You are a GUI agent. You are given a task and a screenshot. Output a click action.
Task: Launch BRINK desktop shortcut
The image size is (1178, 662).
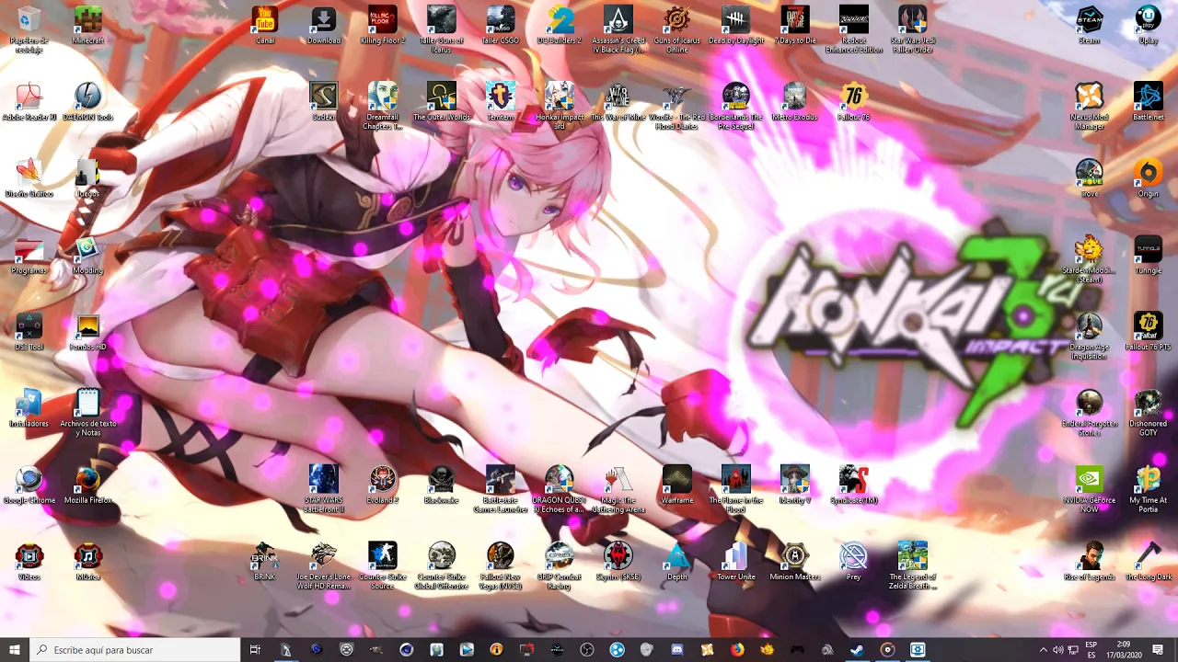coord(265,560)
